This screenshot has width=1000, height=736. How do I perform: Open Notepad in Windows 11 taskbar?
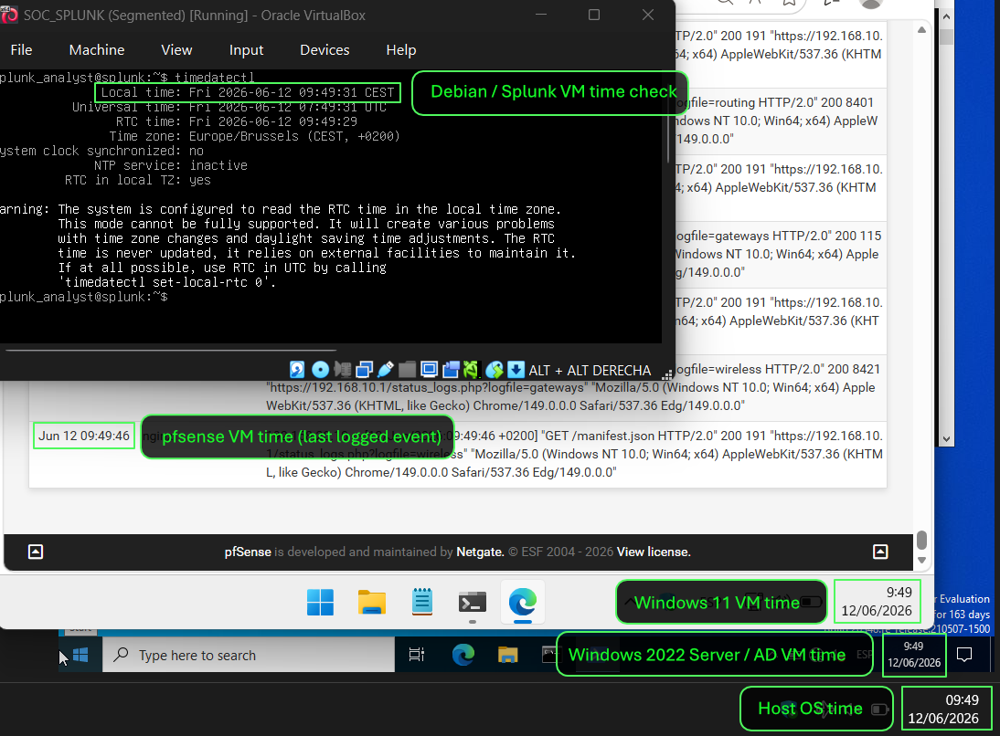pos(422,602)
